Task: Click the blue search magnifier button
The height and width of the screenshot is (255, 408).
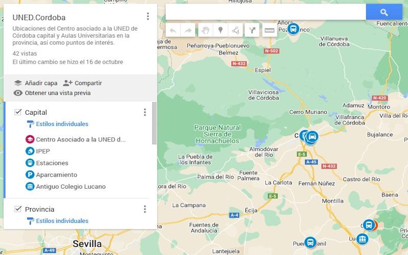Action: point(384,12)
